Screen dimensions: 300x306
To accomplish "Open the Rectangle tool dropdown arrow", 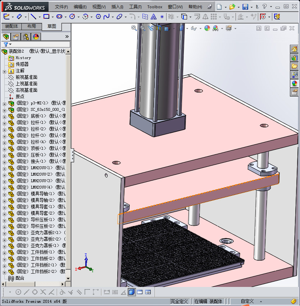I will tap(53, 17).
